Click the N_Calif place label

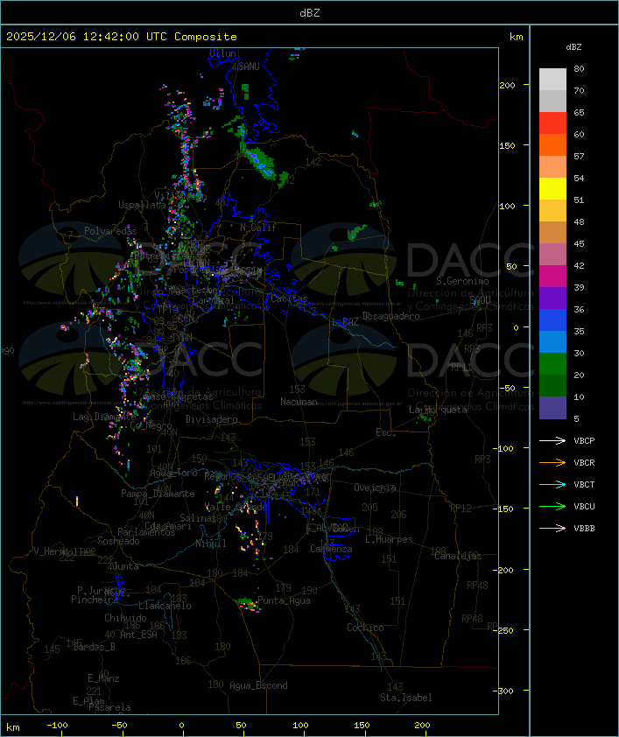coord(258,228)
